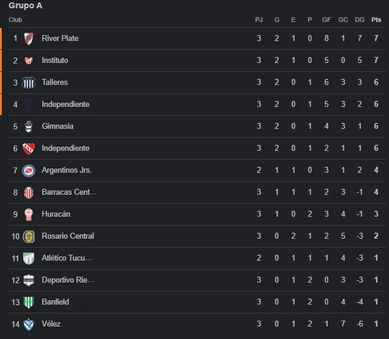The height and width of the screenshot is (339, 389).
Task: Select the Atlético Tucumán crest
Action: [29, 258]
